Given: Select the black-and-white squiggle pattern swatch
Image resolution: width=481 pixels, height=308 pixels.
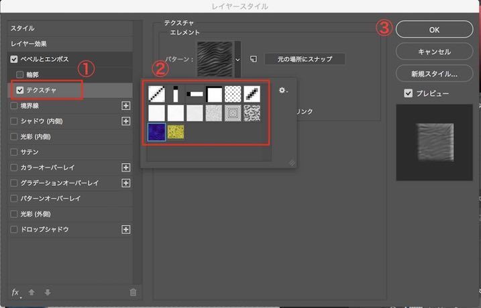Looking at the screenshot, I should (x=252, y=113).
